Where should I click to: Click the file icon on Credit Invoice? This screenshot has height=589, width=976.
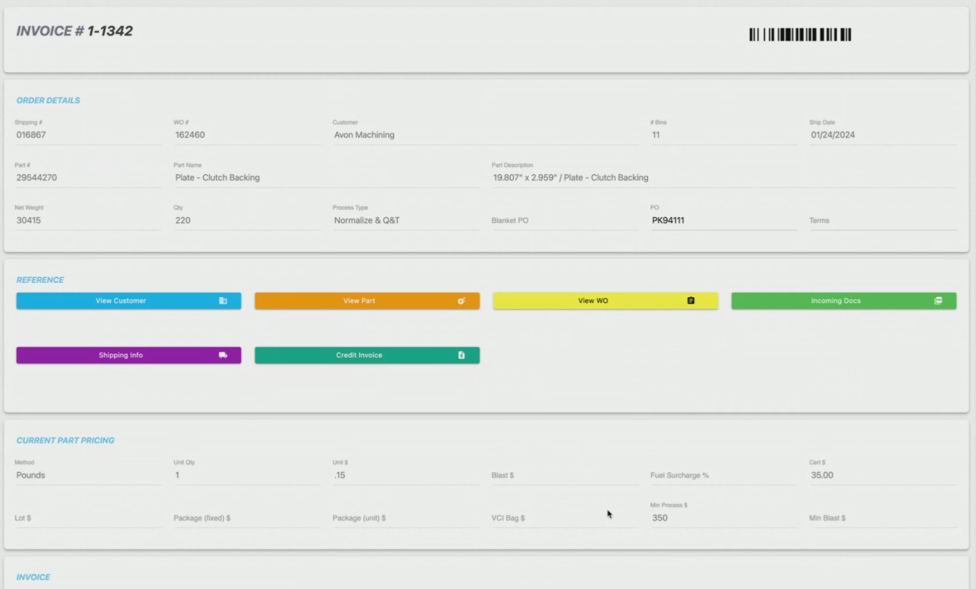(461, 355)
